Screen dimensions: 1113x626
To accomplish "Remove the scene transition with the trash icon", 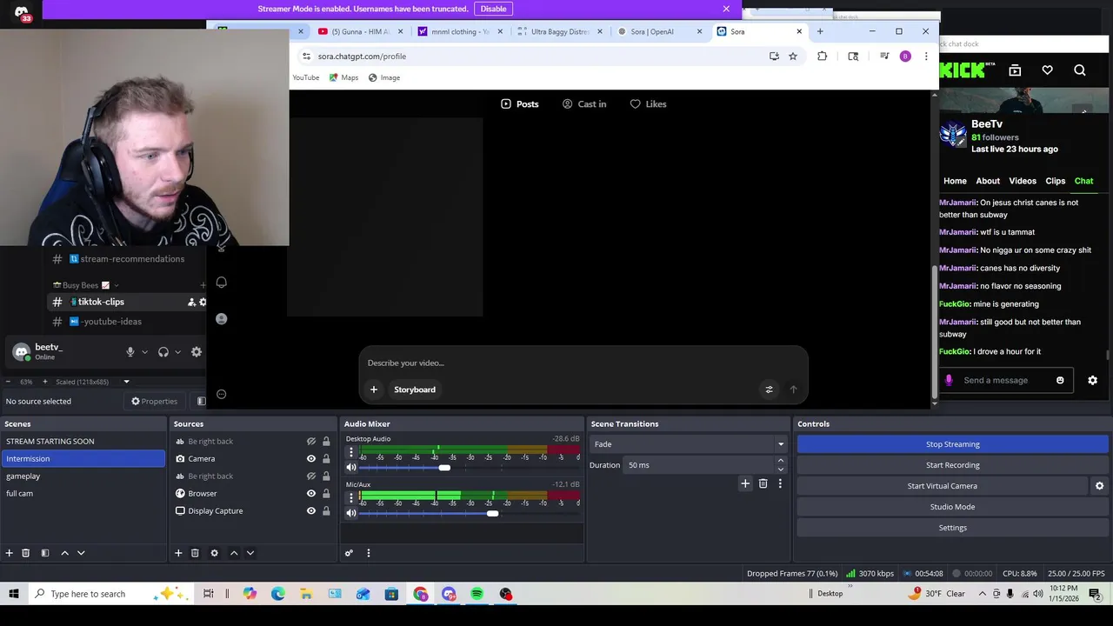I will (763, 483).
